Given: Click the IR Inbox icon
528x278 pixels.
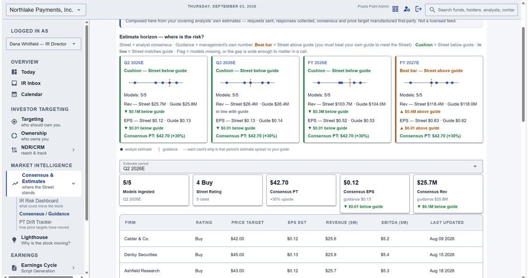Looking at the screenshot, I should click(x=14, y=83).
